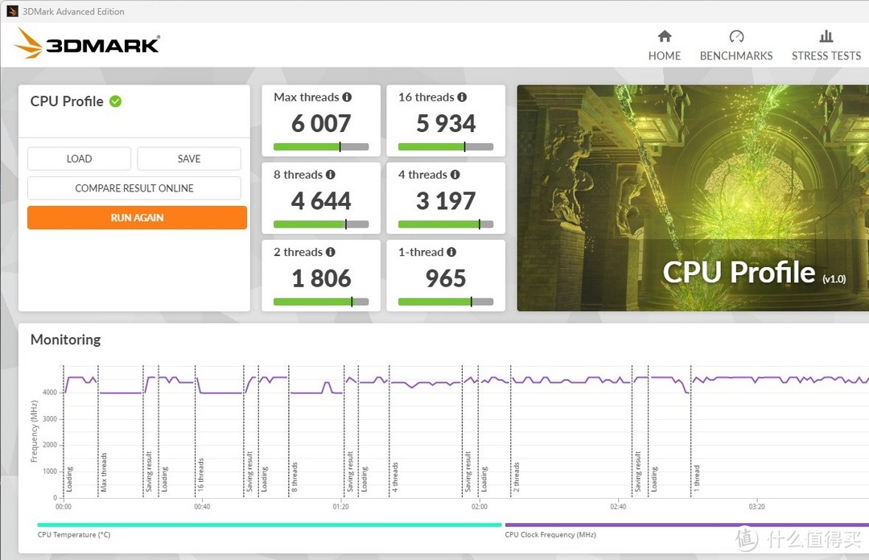Viewport: 869px width, 560px height.
Task: Open the Benchmarks gauge icon
Action: 736,36
